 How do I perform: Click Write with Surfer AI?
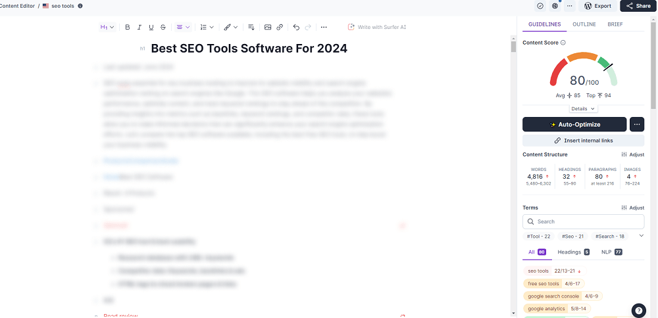coord(377,27)
